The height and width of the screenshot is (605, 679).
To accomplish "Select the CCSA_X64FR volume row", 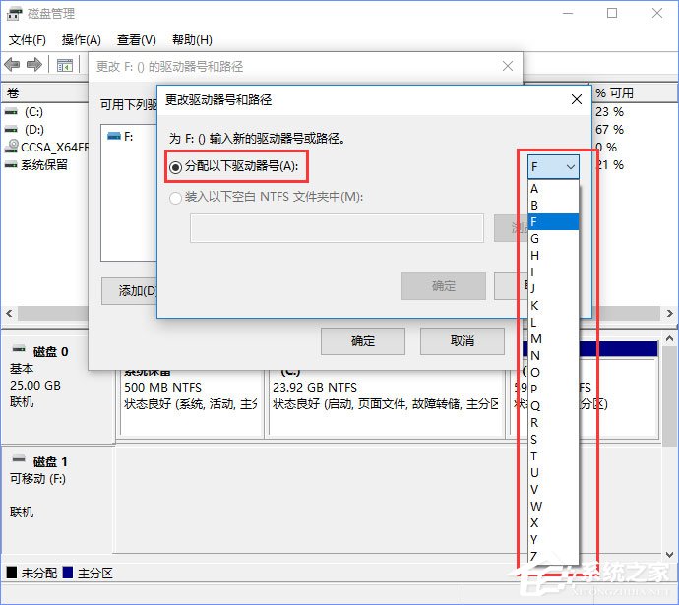I will 45,148.
